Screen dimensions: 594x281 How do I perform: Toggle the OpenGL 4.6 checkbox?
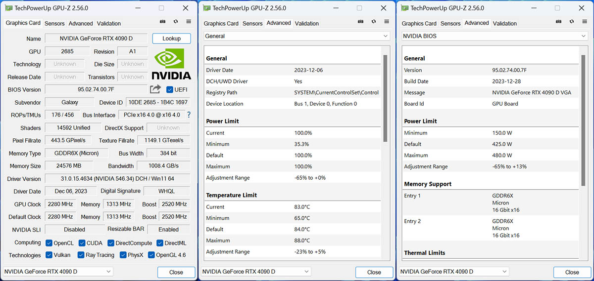tap(151, 255)
